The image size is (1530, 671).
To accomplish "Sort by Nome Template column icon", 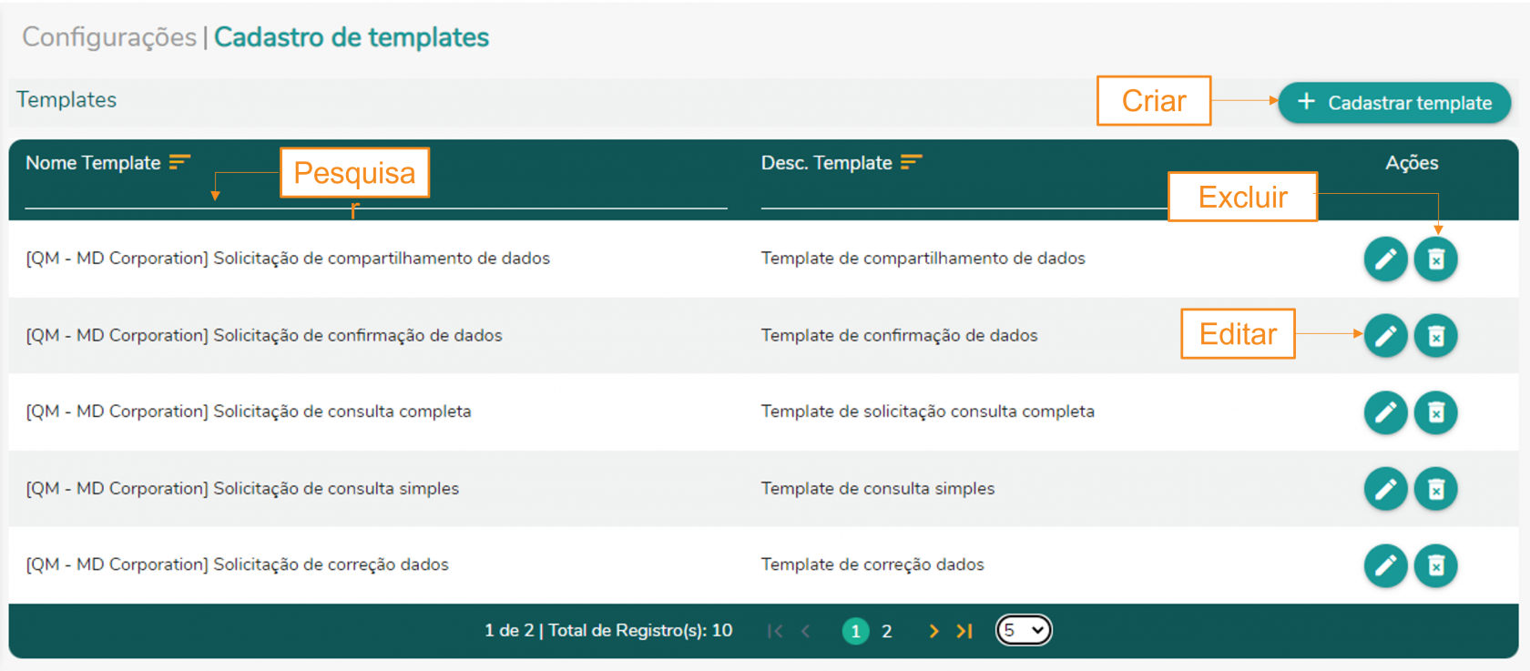I will tap(179, 162).
